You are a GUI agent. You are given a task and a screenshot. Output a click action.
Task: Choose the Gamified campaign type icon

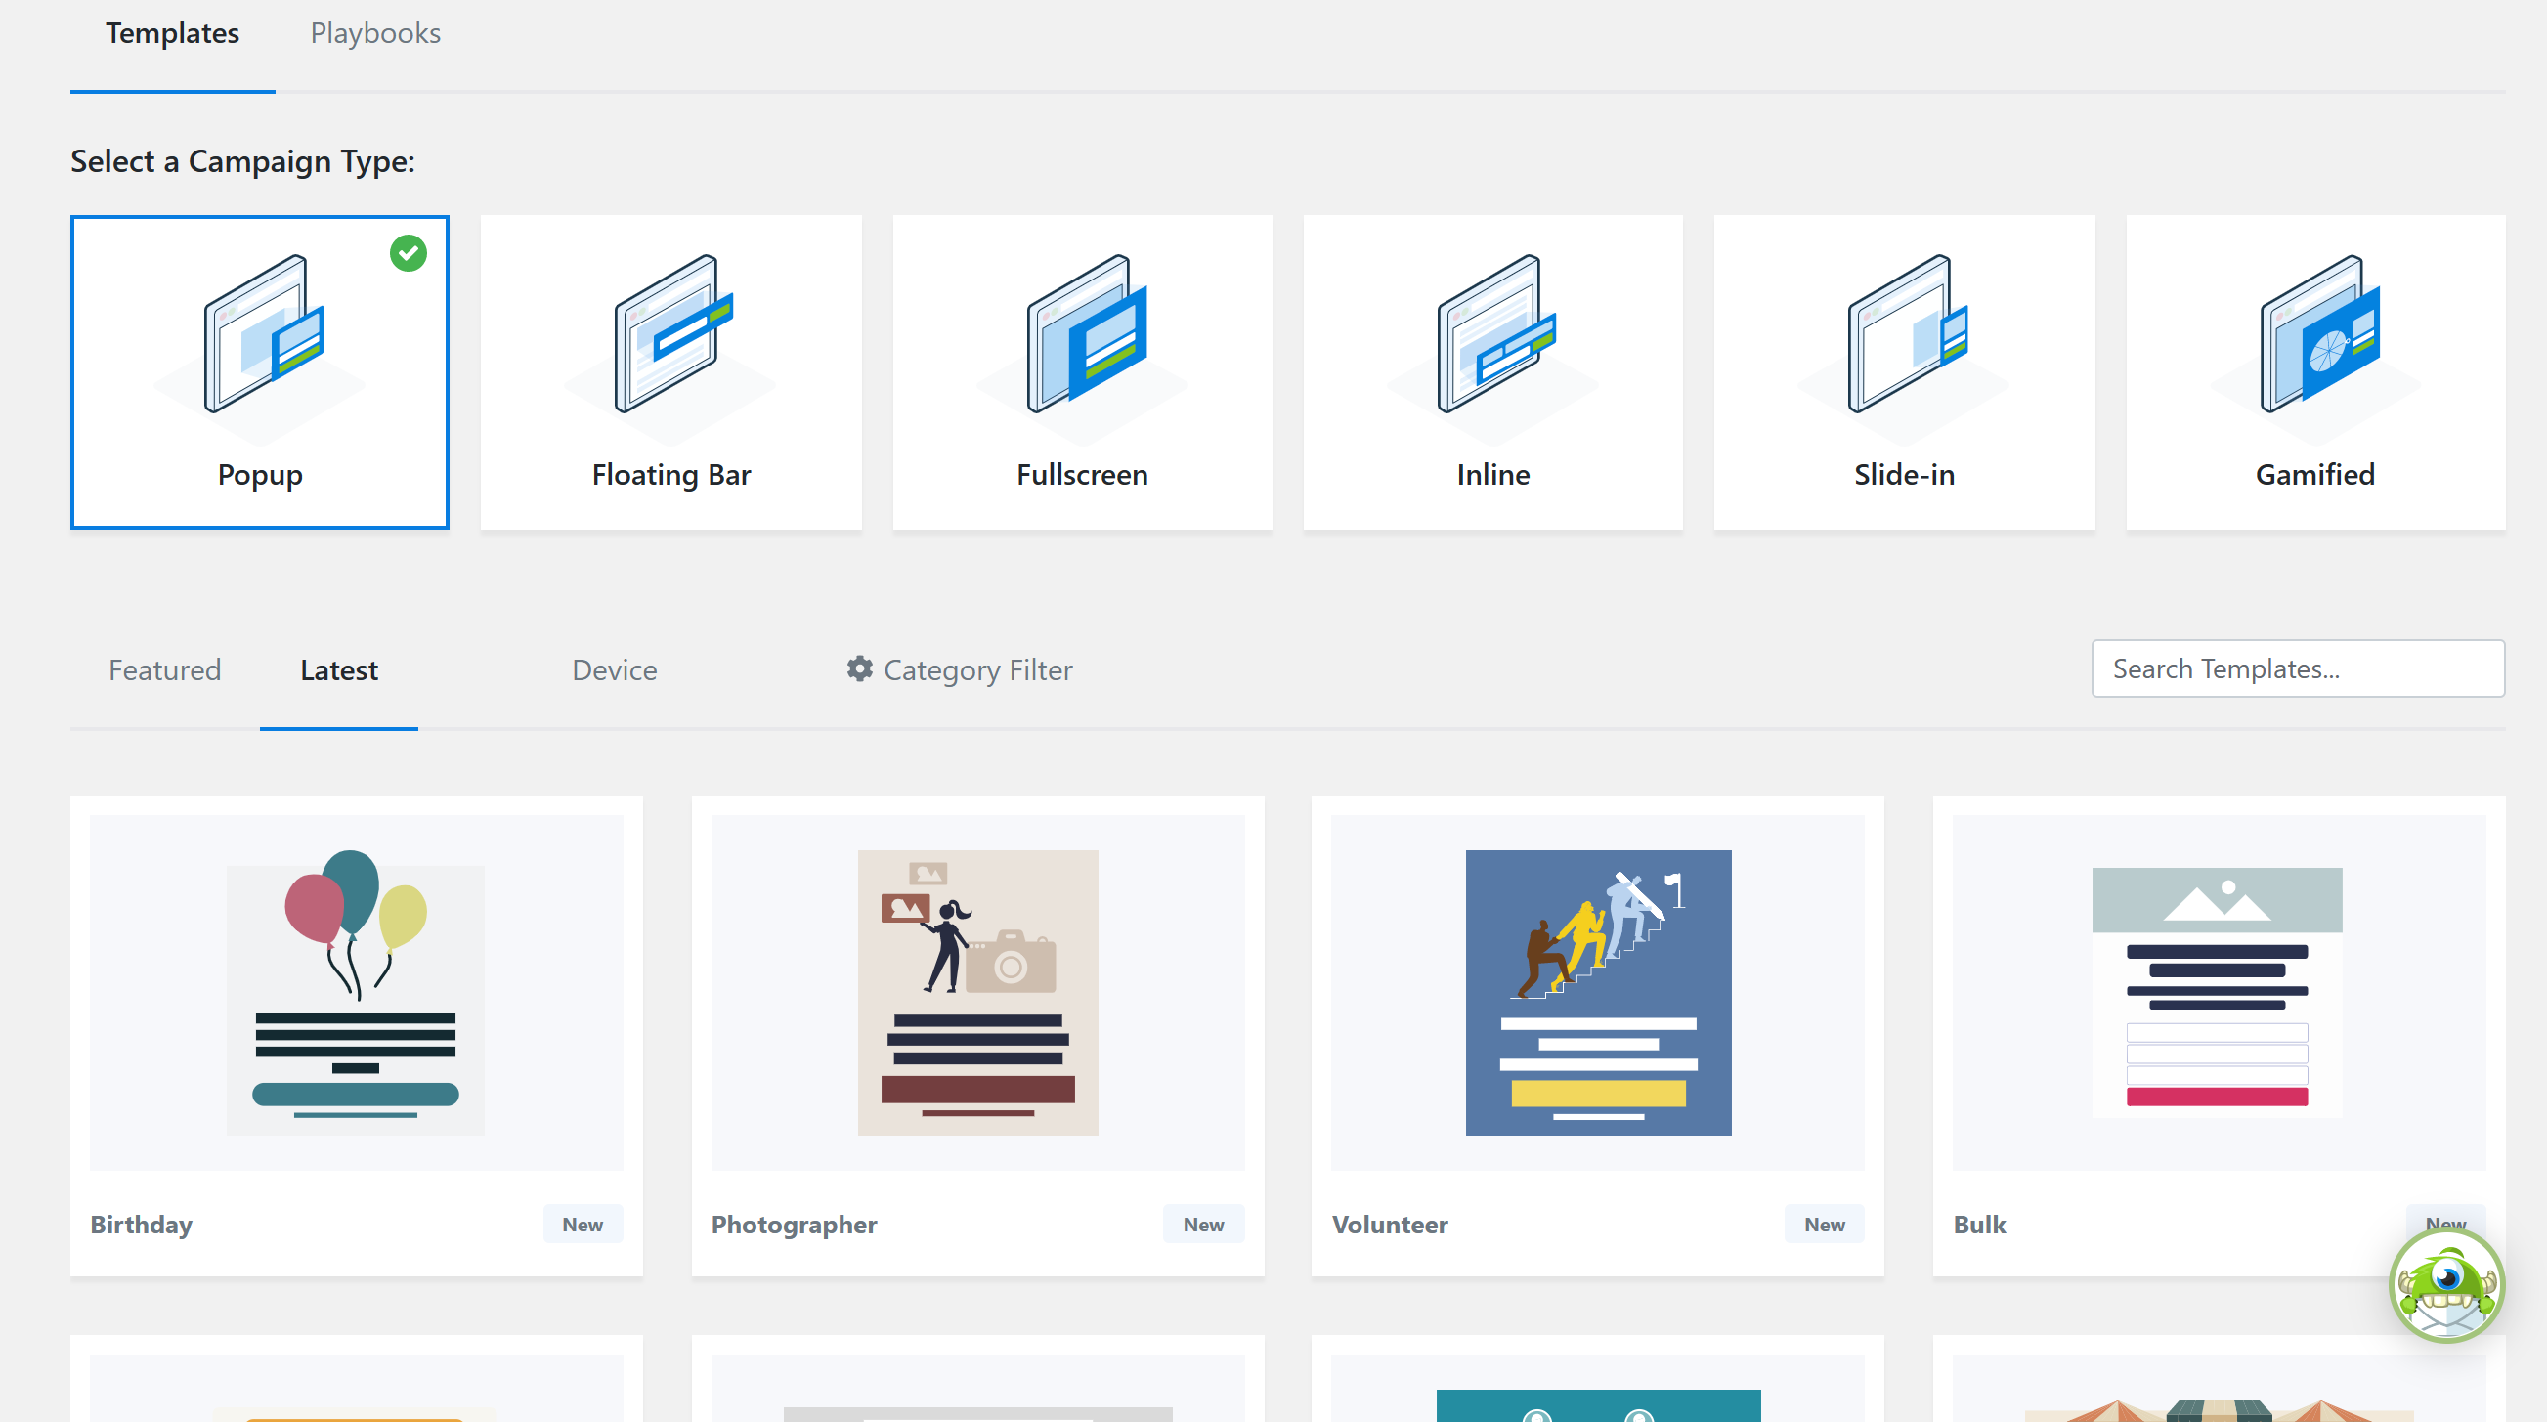click(2317, 334)
